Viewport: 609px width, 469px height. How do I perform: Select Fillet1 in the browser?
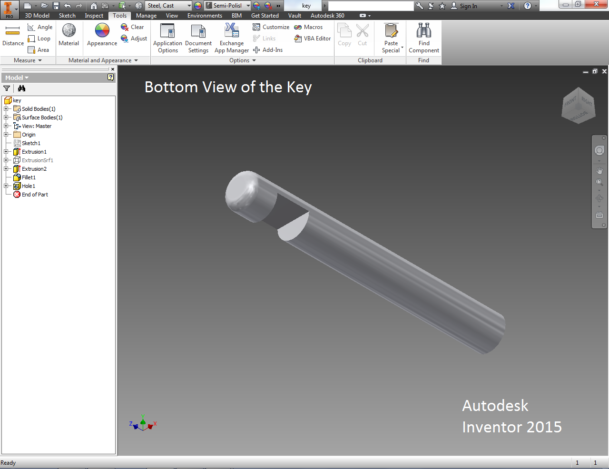click(29, 177)
